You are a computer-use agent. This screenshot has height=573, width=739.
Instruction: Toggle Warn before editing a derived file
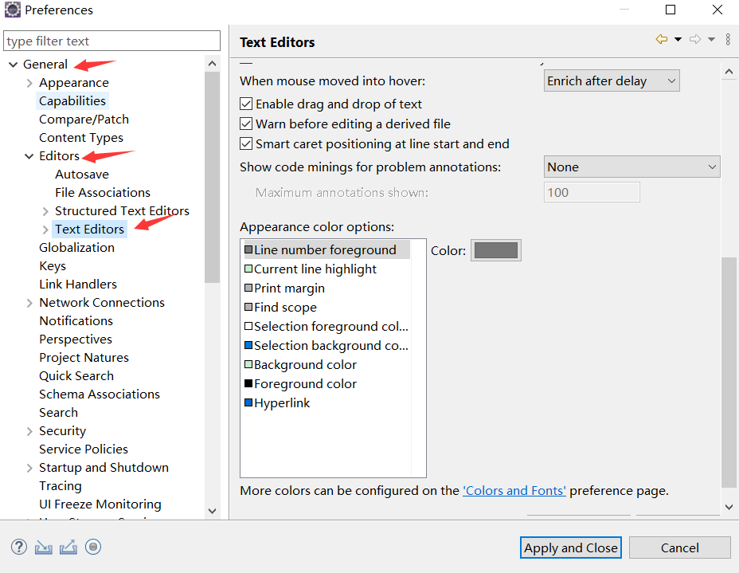(246, 124)
